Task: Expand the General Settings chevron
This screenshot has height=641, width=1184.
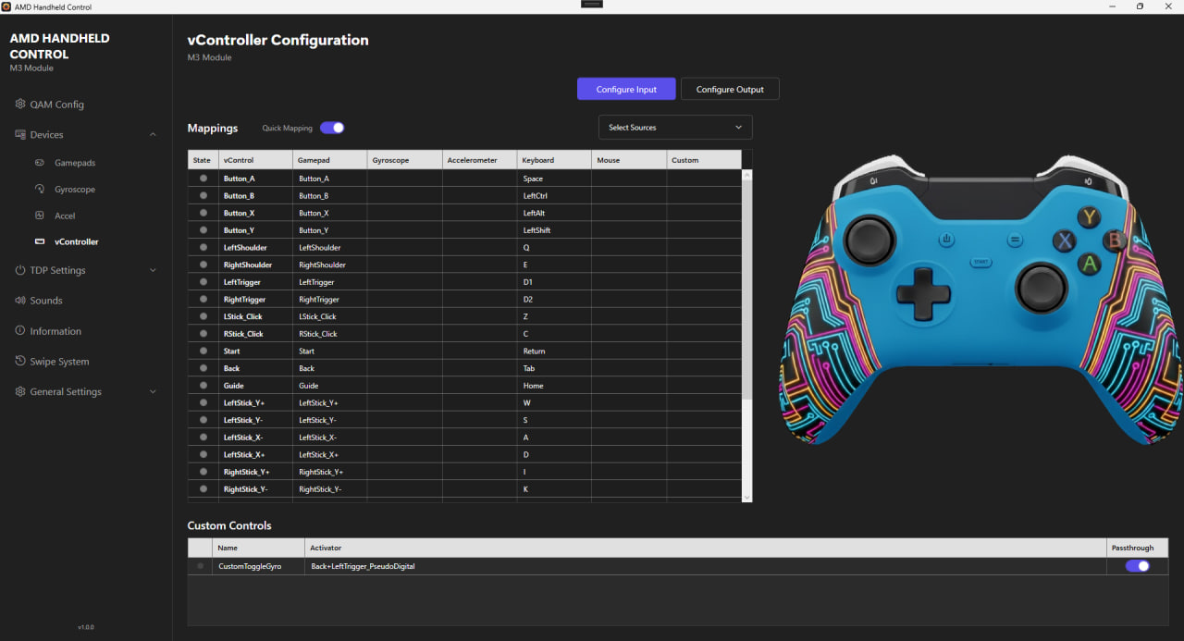Action: pyautogui.click(x=154, y=392)
